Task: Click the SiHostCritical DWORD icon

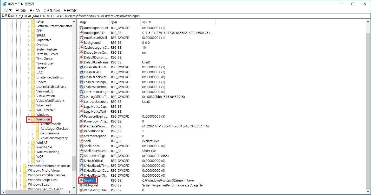Action: click(x=81, y=161)
